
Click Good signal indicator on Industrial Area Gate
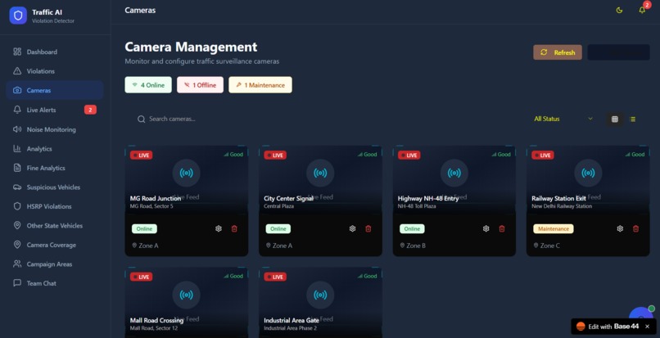point(368,276)
